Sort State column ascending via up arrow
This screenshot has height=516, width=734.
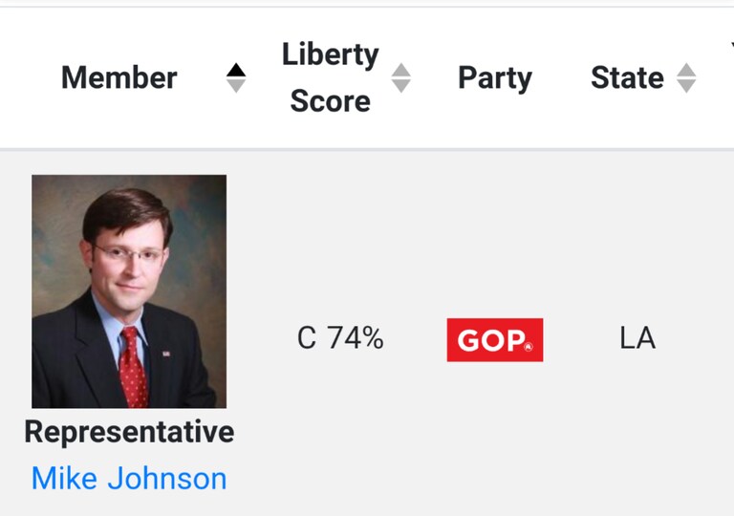point(686,70)
